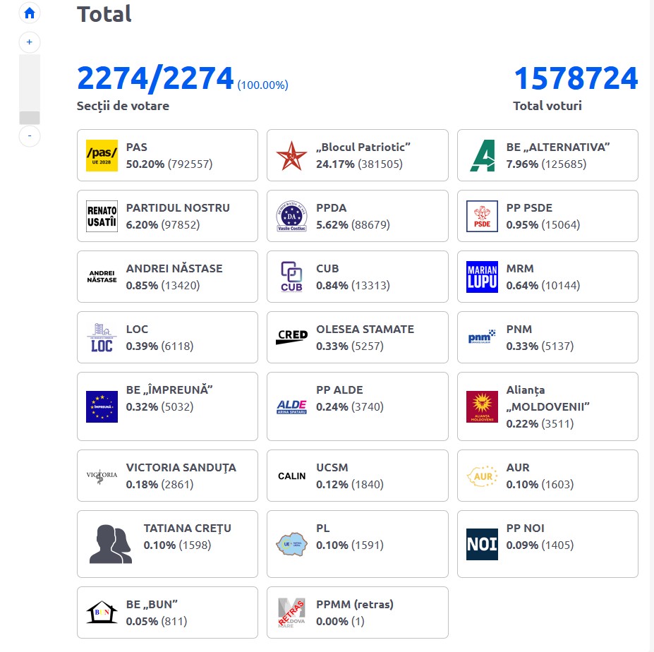This screenshot has width=654, height=652.
Task: Open the PARTIDUL NOSTRU party name
Action: click(x=178, y=207)
